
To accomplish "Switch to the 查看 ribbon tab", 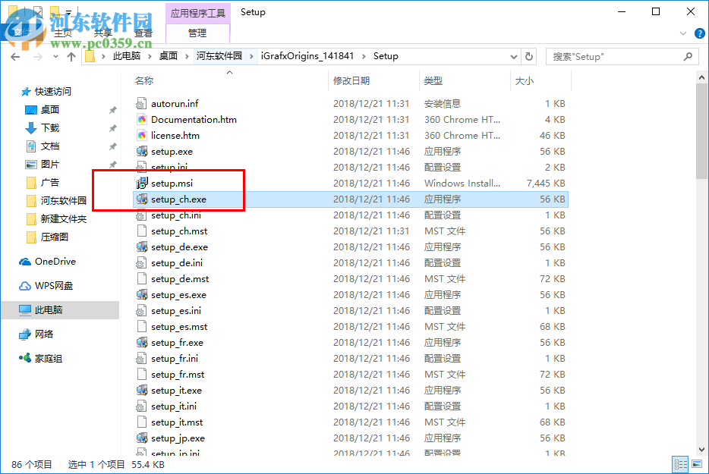I will (141, 33).
